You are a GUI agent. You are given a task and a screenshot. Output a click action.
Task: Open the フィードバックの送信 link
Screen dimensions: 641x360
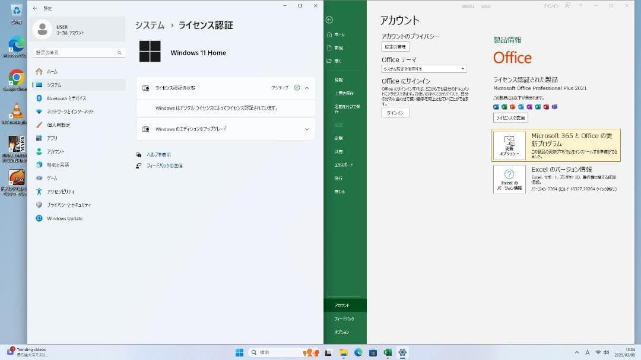165,165
